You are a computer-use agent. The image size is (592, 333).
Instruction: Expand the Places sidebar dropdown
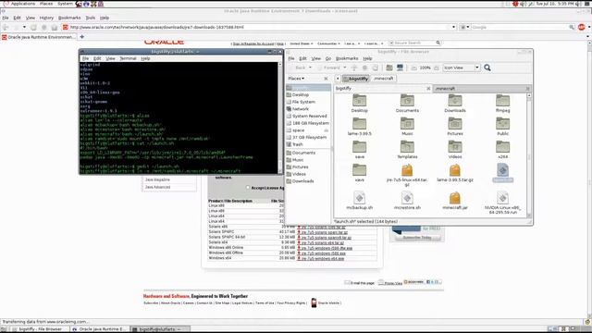[x=296, y=79]
